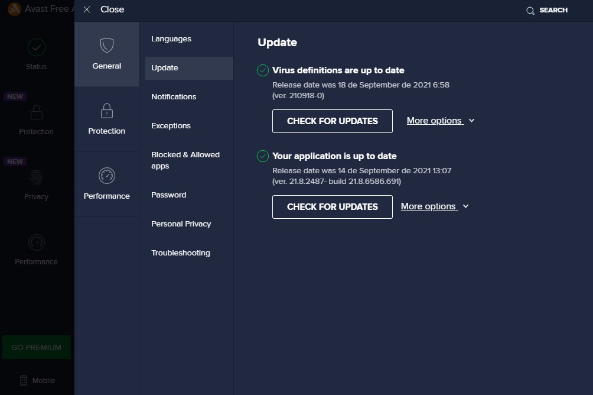Click 'Virus definitions are up to date' text
This screenshot has height=395, width=593.
click(338, 70)
